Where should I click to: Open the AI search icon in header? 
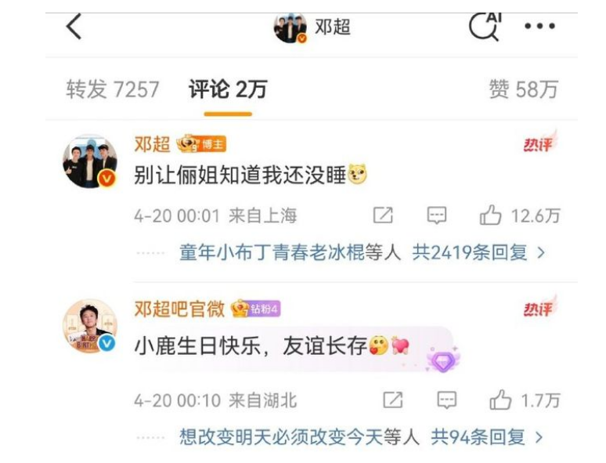(485, 27)
